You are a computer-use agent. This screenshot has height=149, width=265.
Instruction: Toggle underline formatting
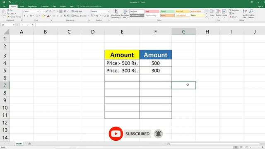click(x=31, y=16)
